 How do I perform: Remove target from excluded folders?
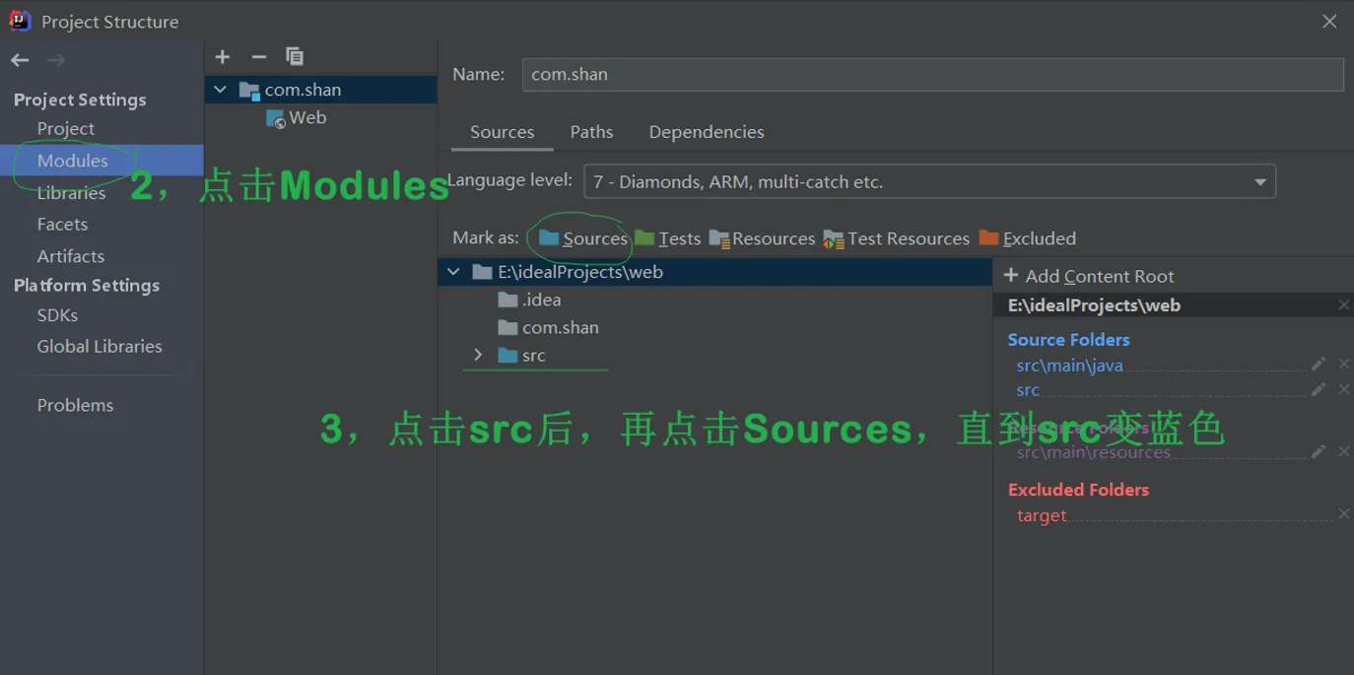pos(1343,514)
